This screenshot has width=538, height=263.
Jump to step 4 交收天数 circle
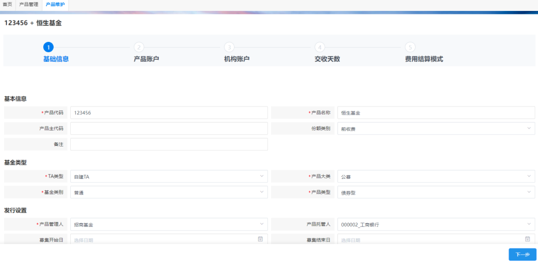click(x=320, y=47)
